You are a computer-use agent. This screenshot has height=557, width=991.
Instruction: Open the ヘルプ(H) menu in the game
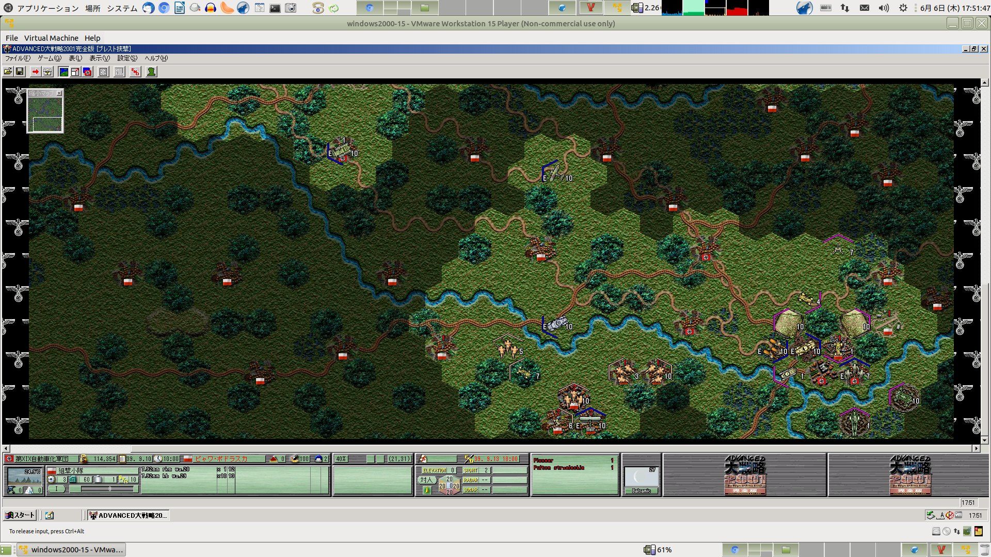click(156, 58)
